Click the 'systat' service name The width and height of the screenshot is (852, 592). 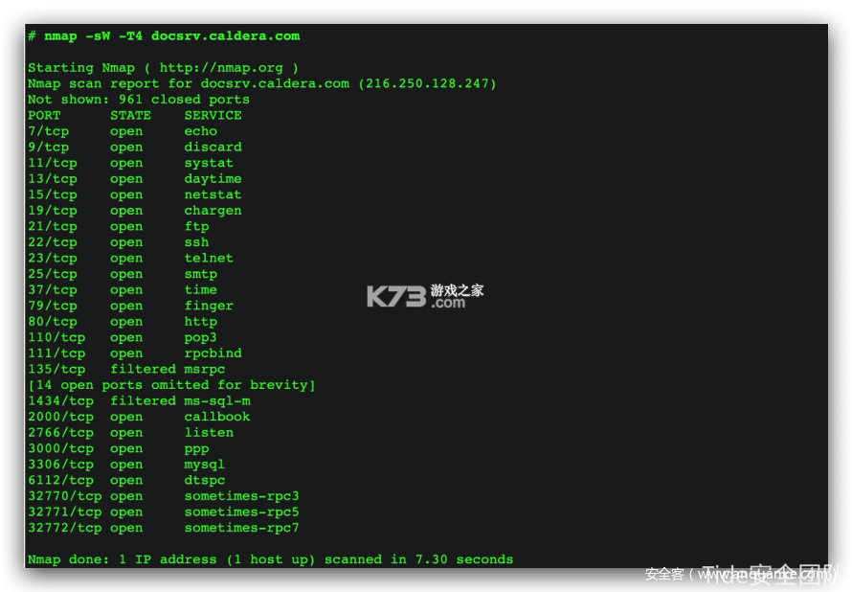[x=209, y=163]
